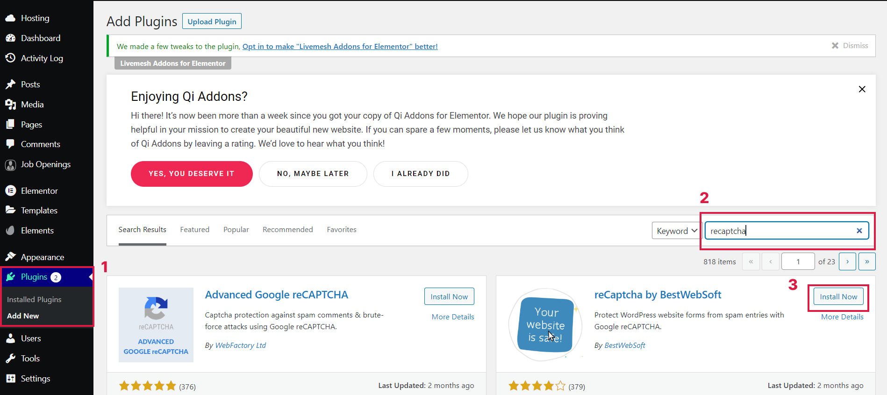Click the Job Openings icon
887x395 pixels.
pyautogui.click(x=10, y=165)
